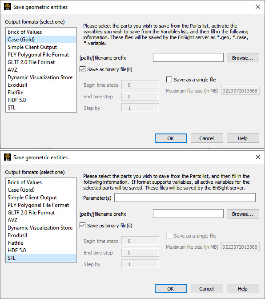Click filename prefix field in upper dialog
This screenshot has height=299, width=265.
pos(188,57)
